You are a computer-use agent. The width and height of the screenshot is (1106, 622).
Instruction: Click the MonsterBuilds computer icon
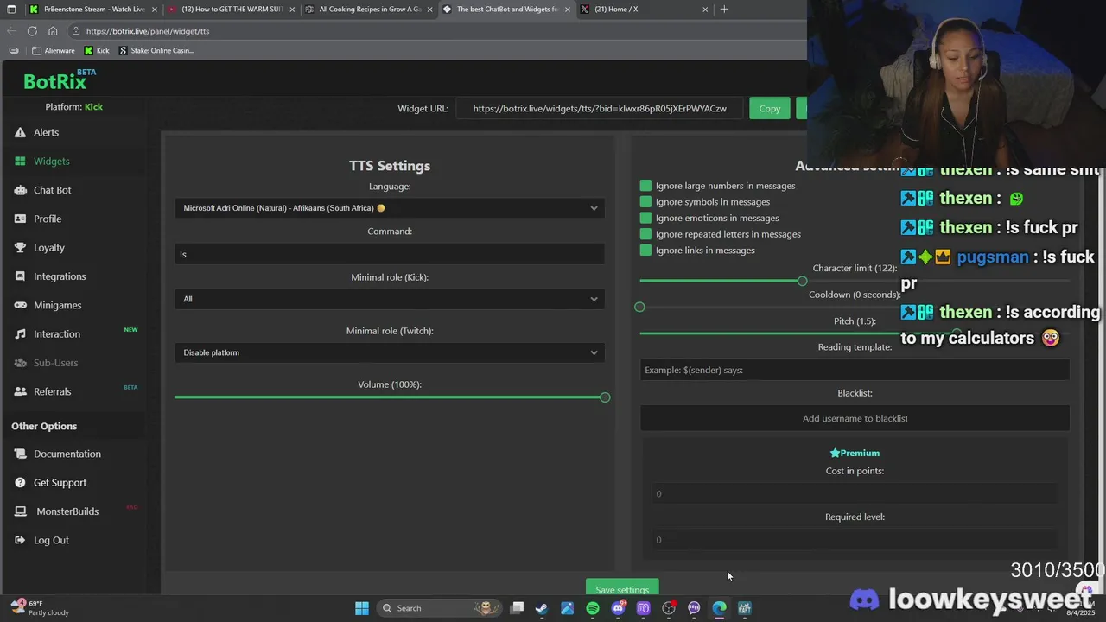coord(21,511)
